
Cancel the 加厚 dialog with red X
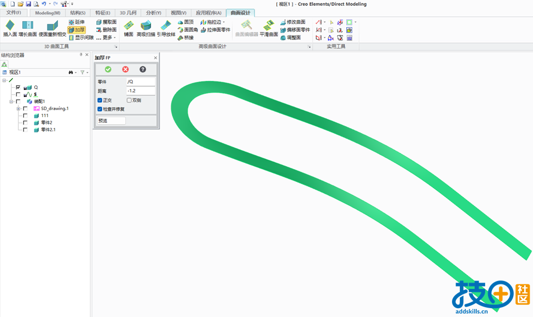coord(125,69)
